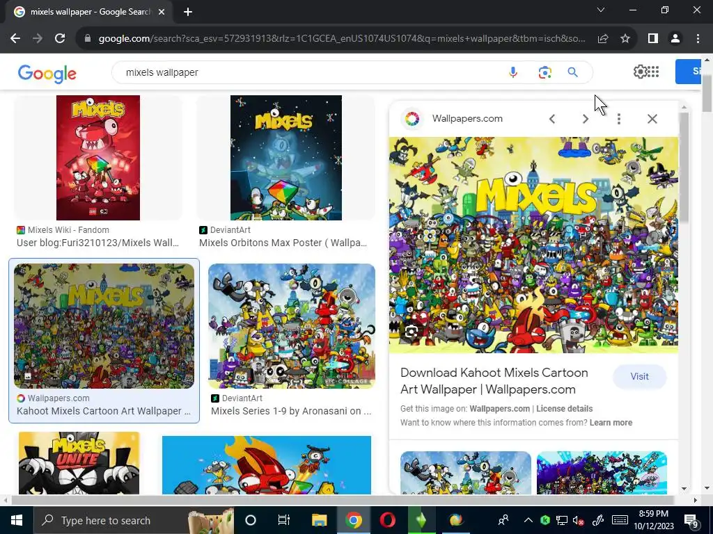Click the preview panel vertical scrollbar thumb

tap(684, 168)
